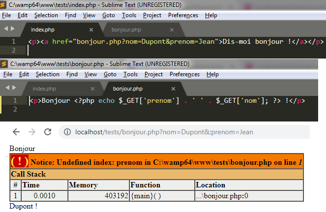326x212 pixels.
Task: Click Sublime Text logo in index.php title bar
Action: (3, 5)
